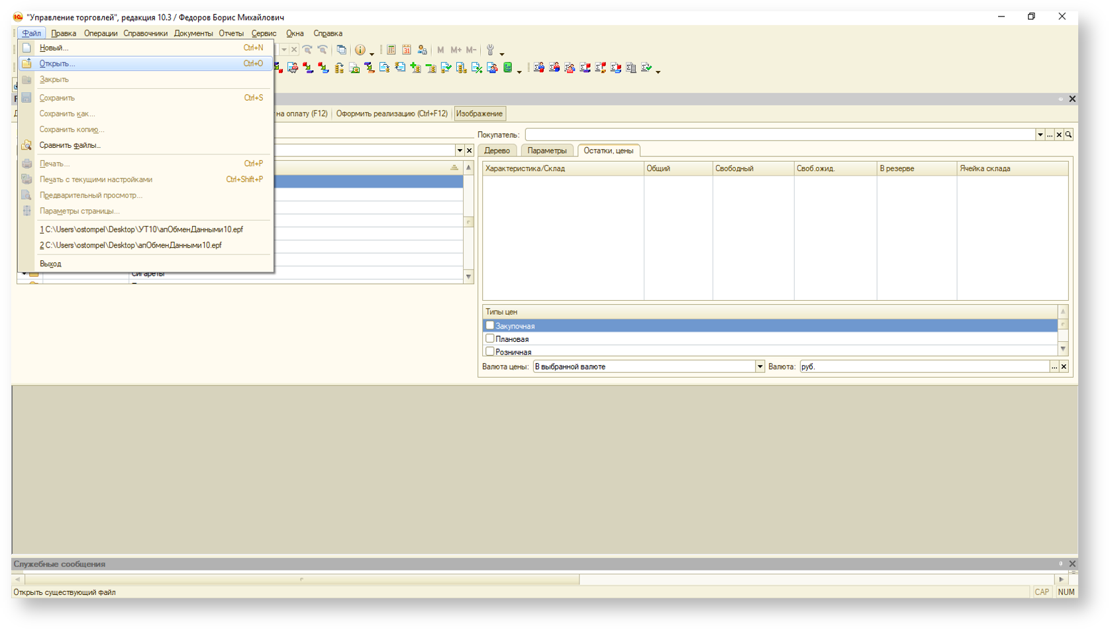Choose Выход from the File menu
The height and width of the screenshot is (630, 1110).
pyautogui.click(x=146, y=264)
